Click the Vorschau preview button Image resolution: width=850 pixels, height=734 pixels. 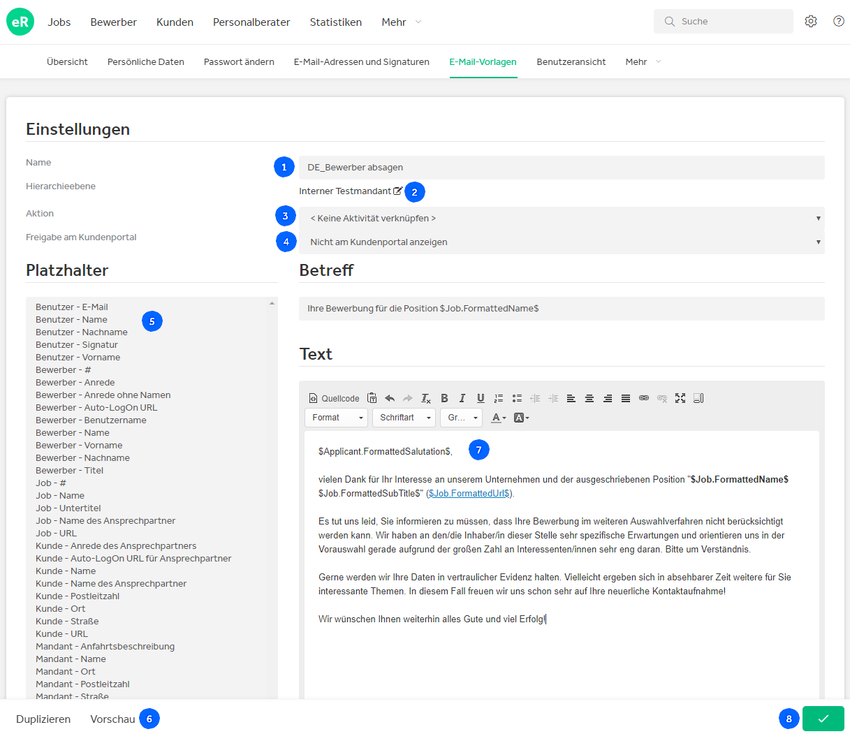[x=112, y=719]
